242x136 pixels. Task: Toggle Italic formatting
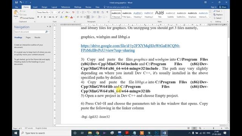tap(41, 17)
